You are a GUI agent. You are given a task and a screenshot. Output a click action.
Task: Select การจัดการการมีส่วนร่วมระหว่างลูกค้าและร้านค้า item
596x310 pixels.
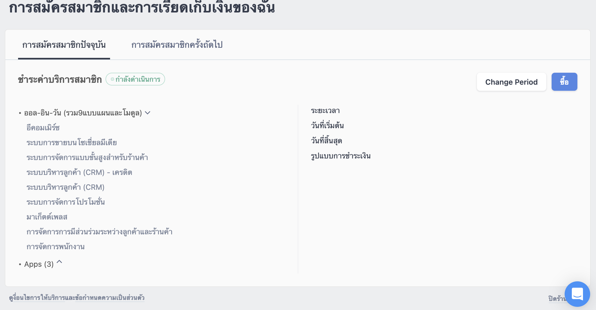point(99,232)
